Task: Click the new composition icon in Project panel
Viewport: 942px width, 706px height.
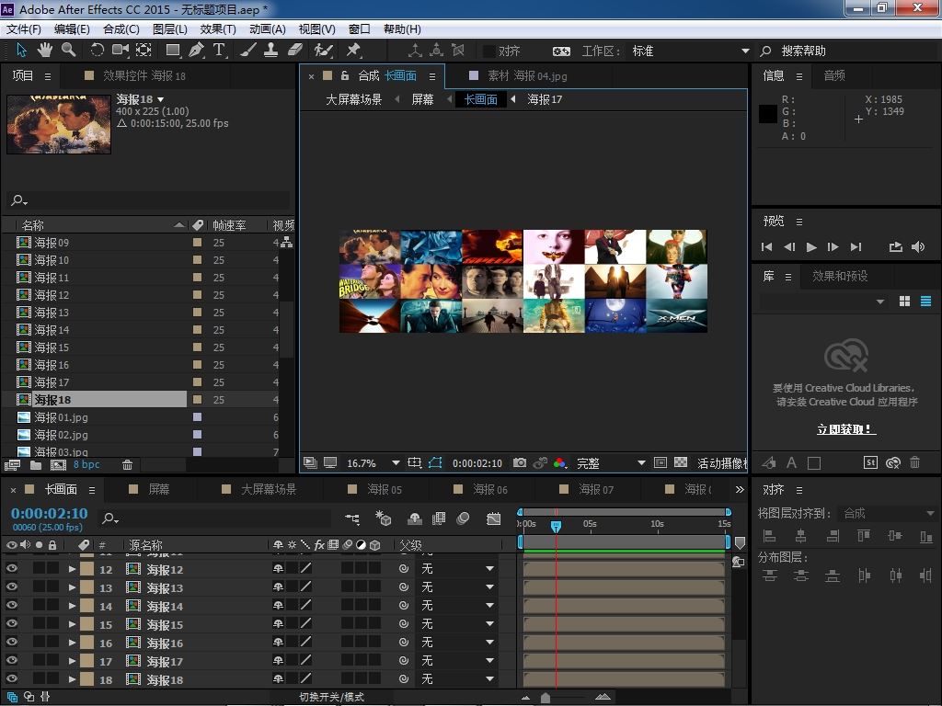Action: pos(58,464)
